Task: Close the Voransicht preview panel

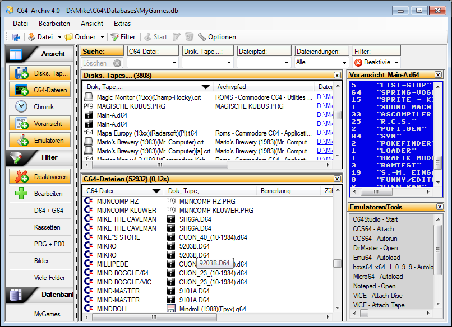Action: [438, 74]
